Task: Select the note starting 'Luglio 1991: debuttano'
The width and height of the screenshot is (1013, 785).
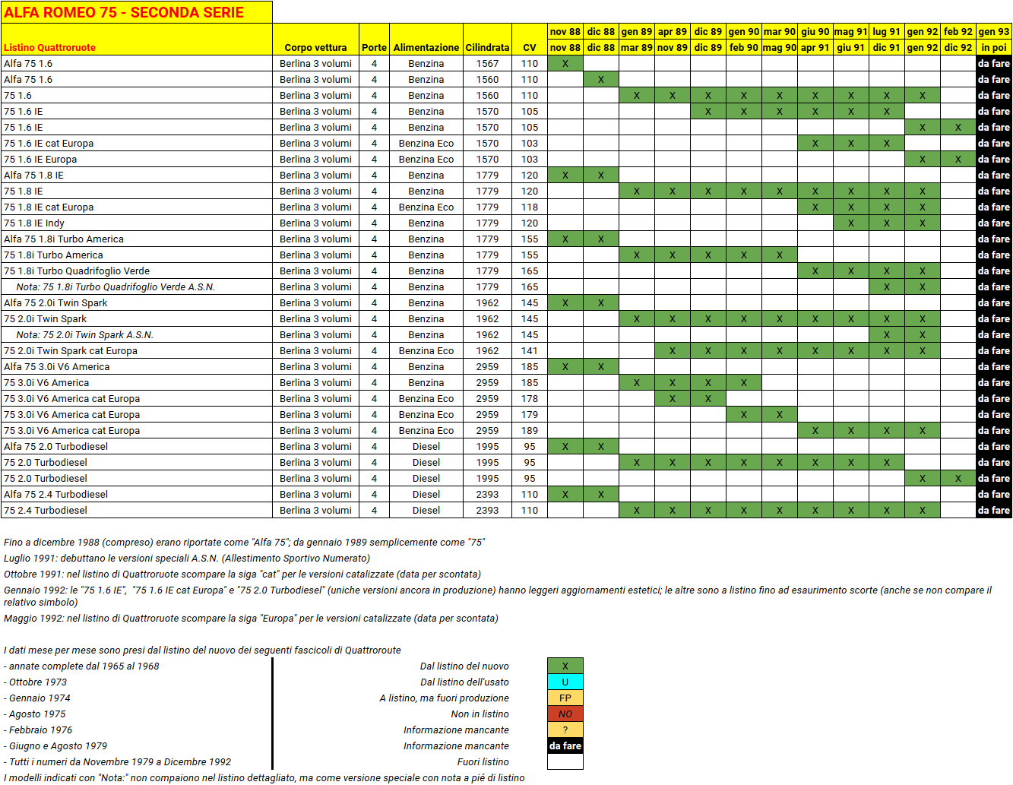Action: coord(187,558)
